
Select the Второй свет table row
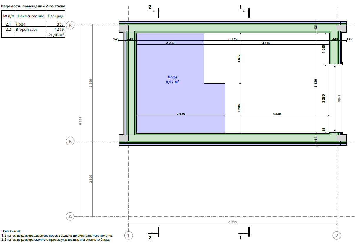[x=33, y=29]
